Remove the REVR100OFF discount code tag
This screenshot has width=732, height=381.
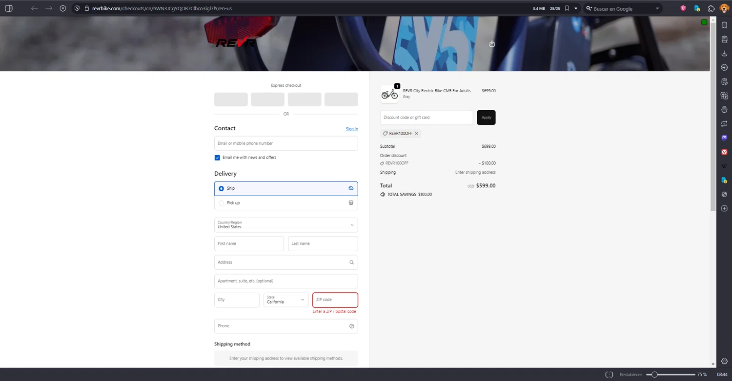coord(416,133)
